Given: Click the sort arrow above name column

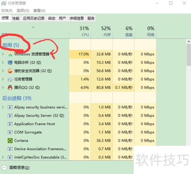Looking at the screenshot, I should 33,27.
